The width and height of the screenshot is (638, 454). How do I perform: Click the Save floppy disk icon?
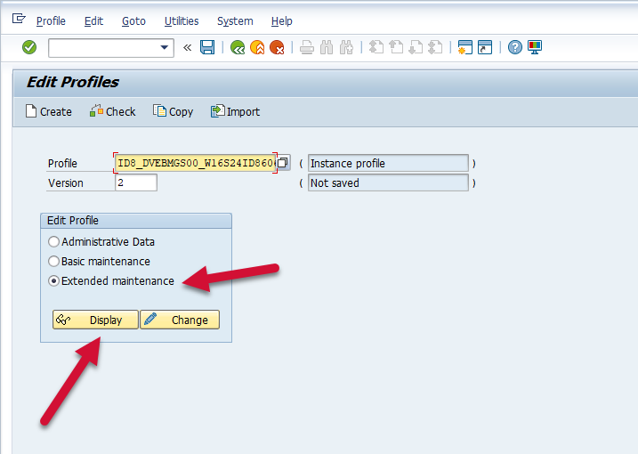[207, 47]
